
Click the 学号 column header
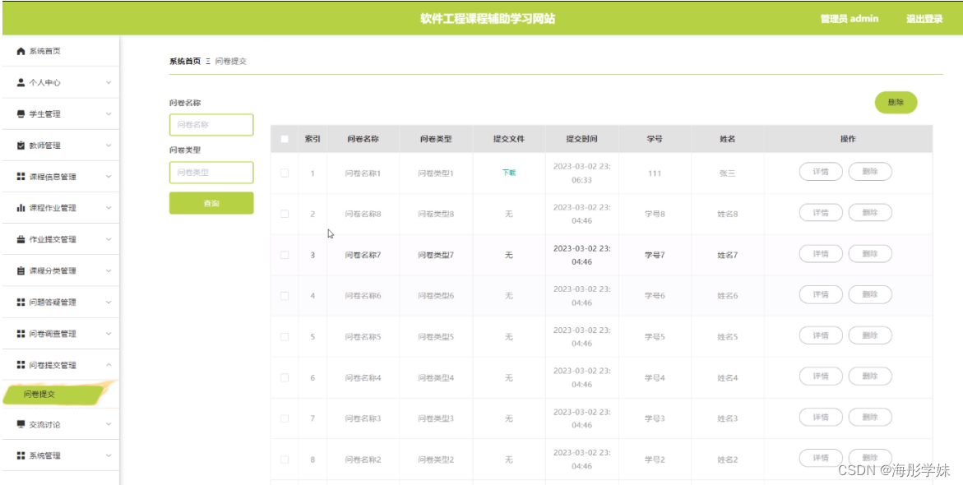click(x=655, y=139)
